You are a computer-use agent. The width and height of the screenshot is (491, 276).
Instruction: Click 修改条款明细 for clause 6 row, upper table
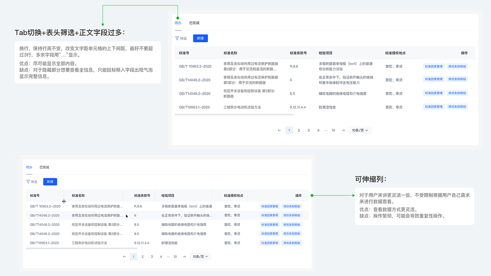457,79
